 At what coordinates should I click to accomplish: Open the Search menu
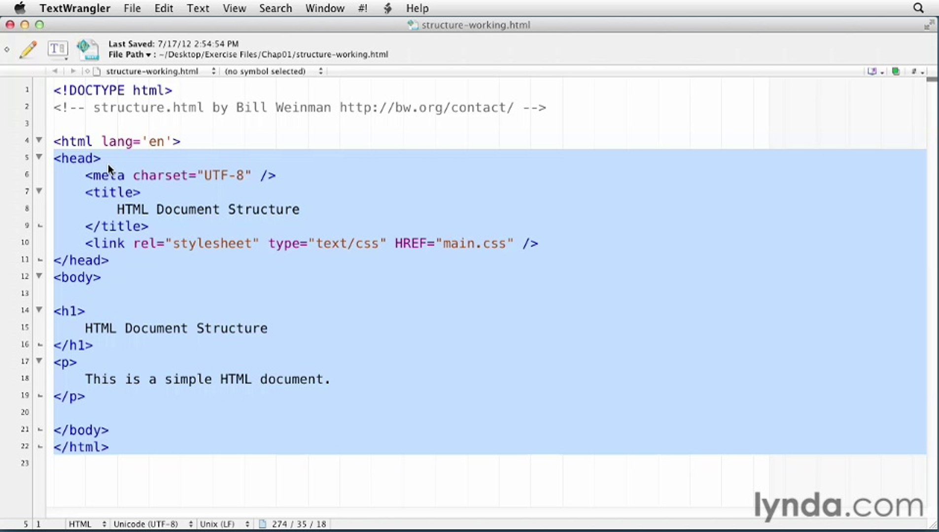tap(276, 8)
